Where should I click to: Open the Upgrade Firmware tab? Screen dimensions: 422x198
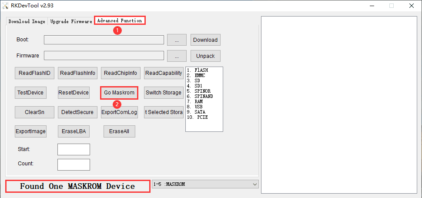coord(71,21)
